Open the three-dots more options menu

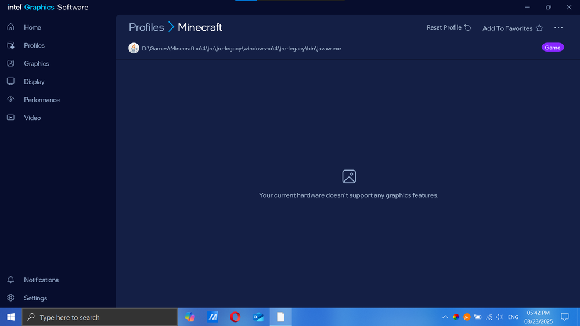(558, 28)
